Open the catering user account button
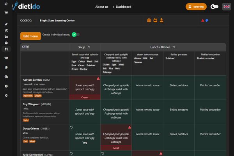This screenshot has width=234, height=156. [196, 7]
